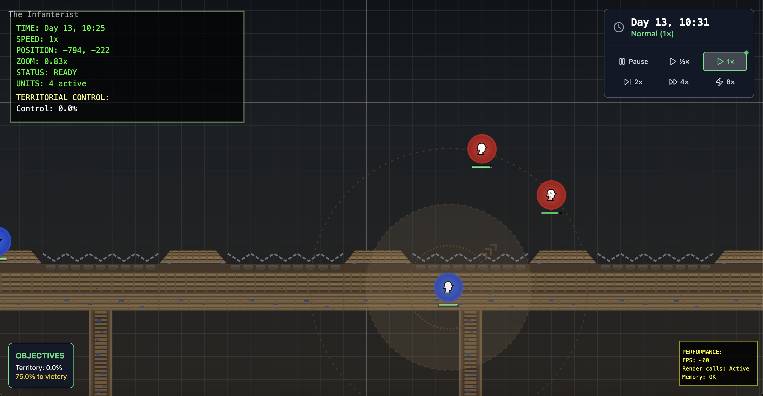Click the movement arrow marker near trench
Viewport: 763px width, 396px height.
(x=489, y=251)
